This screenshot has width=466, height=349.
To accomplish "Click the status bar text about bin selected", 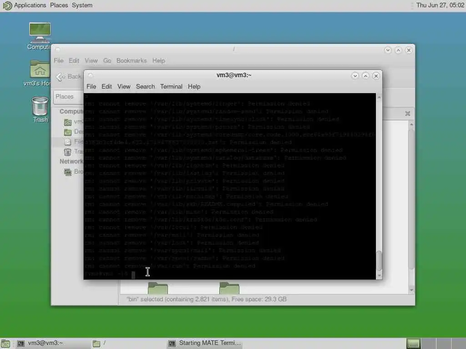I will click(x=207, y=299).
